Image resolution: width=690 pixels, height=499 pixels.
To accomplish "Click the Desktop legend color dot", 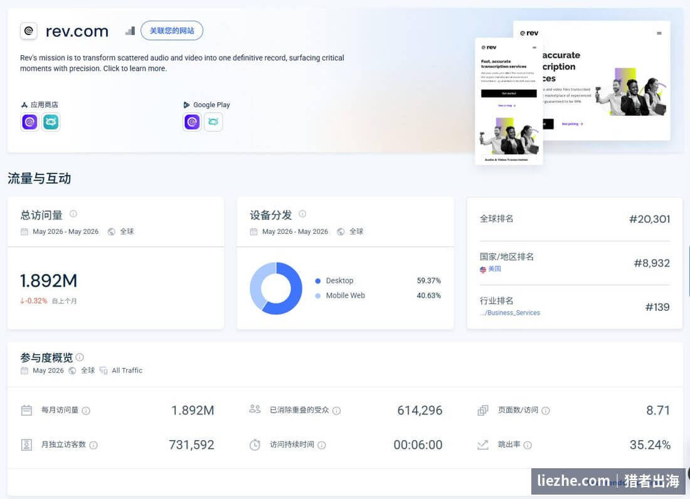I will 318,281.
